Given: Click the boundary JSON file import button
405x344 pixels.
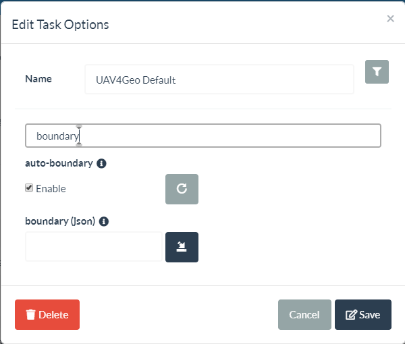Looking at the screenshot, I should (x=182, y=247).
